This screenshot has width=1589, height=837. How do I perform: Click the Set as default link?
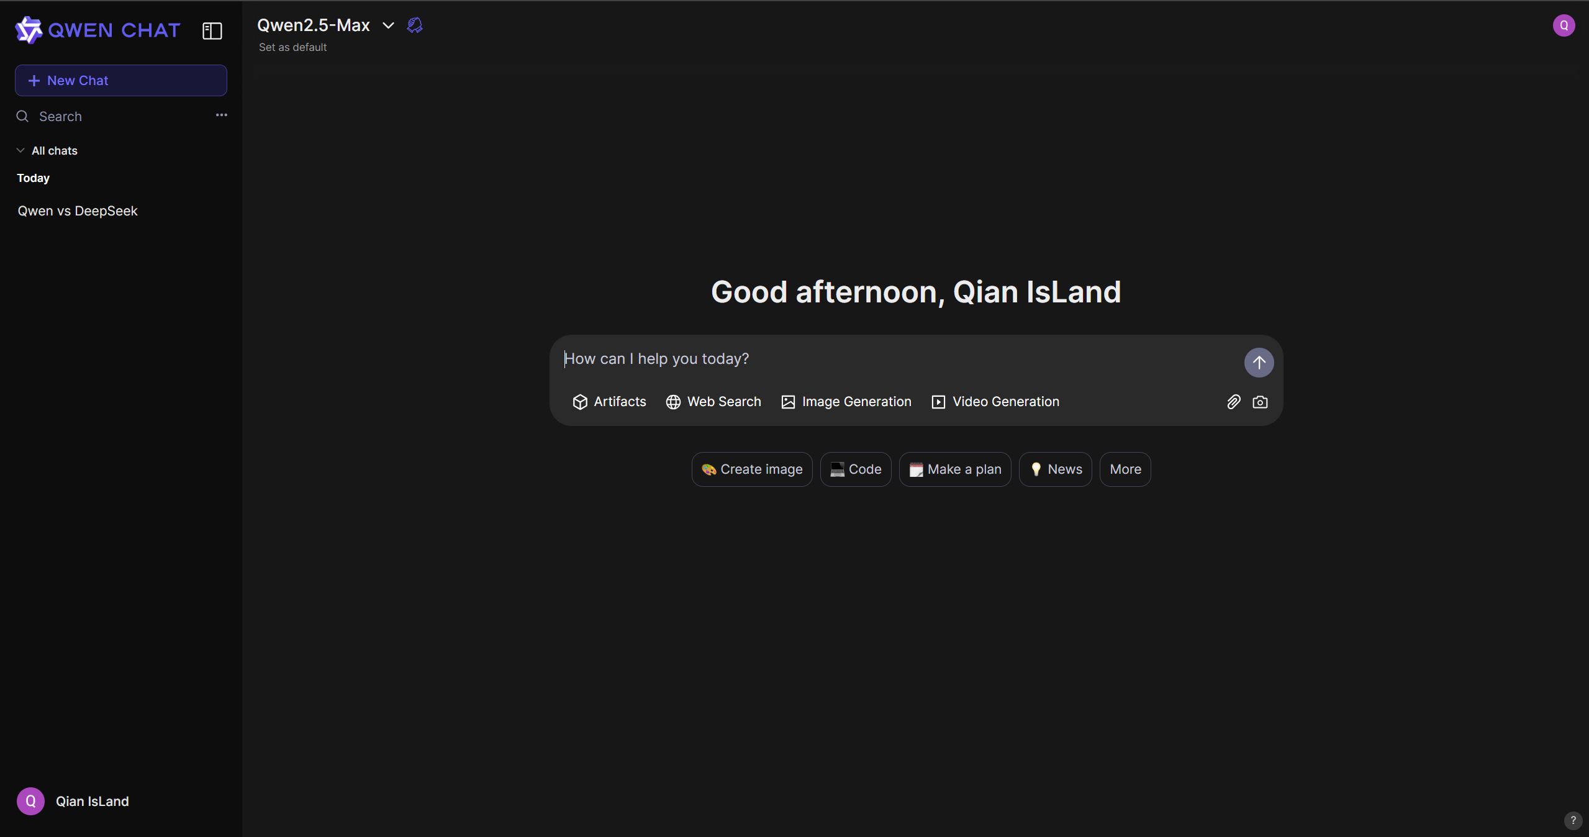point(292,47)
